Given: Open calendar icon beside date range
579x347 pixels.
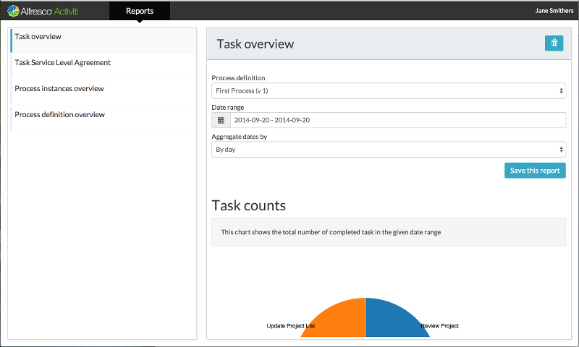Looking at the screenshot, I should tap(221, 120).
